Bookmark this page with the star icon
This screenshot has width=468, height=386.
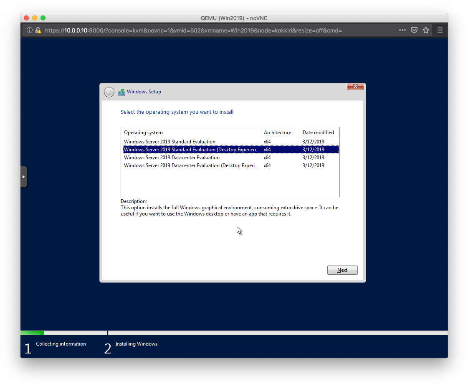[426, 30]
